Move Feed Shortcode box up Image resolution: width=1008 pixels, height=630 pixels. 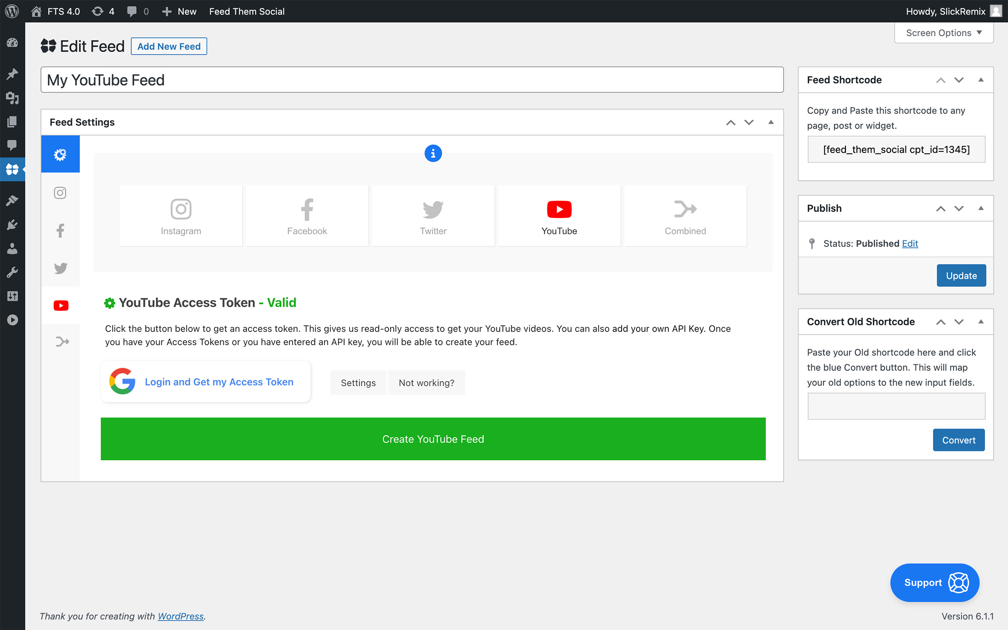[941, 80]
